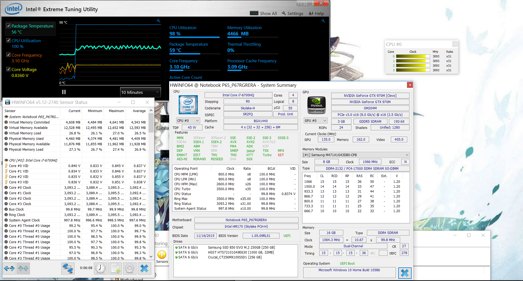Click the Prod. Unit field
Viewport: 523px width, 281px height.
point(285,114)
